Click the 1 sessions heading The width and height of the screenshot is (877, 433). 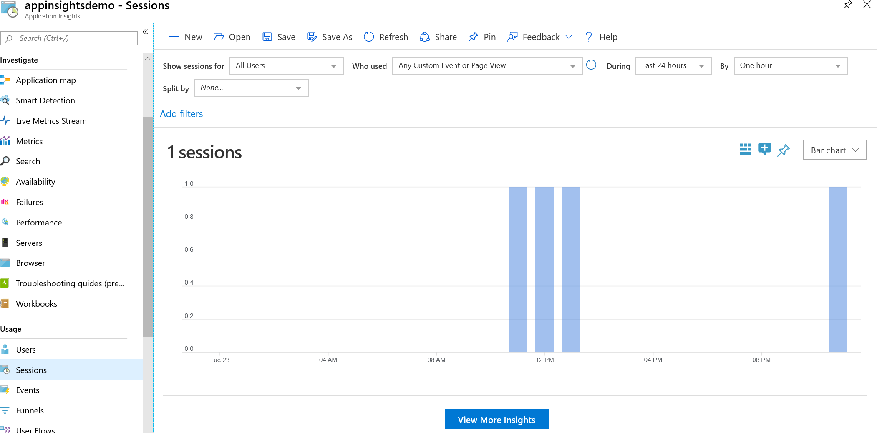(x=204, y=152)
